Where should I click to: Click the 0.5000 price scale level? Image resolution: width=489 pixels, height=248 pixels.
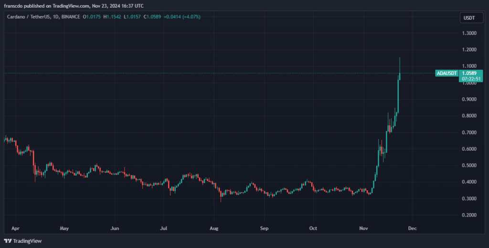coord(469,165)
